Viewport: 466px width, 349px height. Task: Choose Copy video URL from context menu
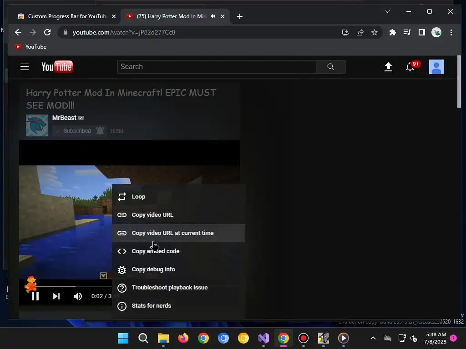point(178,215)
